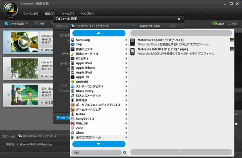The height and width of the screenshot is (158, 242).
Task: Close the プロフィール設定 dialog
Action: [179, 19]
